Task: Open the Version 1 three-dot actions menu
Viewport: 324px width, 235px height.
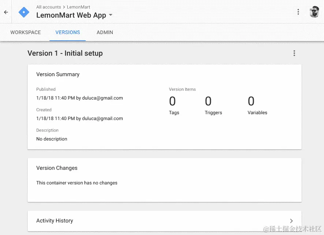Action: click(294, 53)
